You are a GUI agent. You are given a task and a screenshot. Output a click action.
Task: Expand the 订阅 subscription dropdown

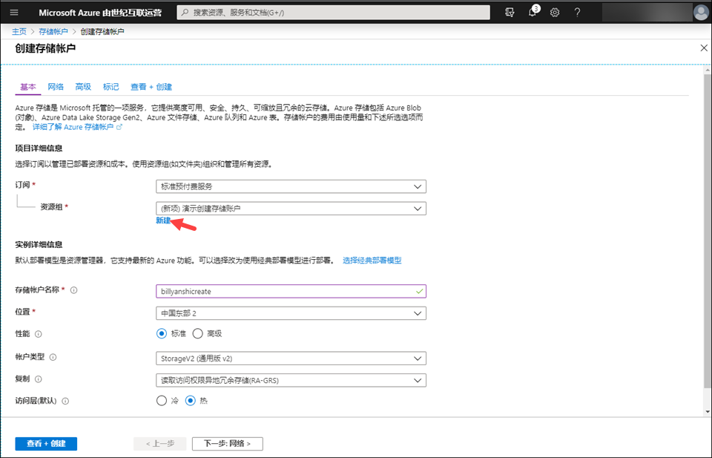pos(291,186)
